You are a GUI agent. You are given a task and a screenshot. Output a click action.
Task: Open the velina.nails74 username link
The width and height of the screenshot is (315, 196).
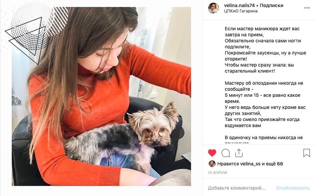[x=239, y=5]
